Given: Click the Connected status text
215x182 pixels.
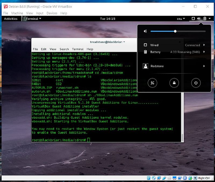Looking at the screenshot, I should (x=192, y=45).
